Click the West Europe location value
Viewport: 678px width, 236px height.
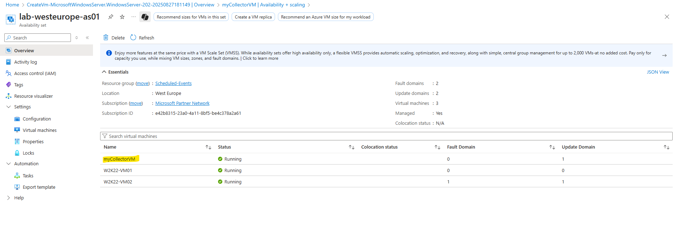coord(168,93)
